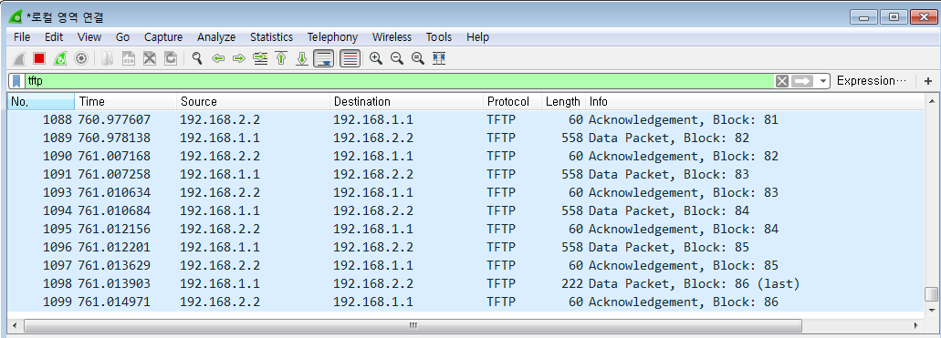This screenshot has height=338, width=941.
Task: Zoom in on packet text
Action: pyautogui.click(x=376, y=58)
